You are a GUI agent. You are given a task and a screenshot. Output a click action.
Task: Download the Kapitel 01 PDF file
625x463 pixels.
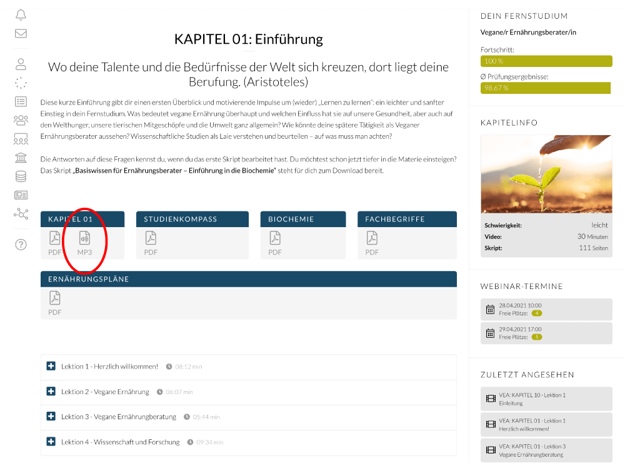tap(54, 243)
